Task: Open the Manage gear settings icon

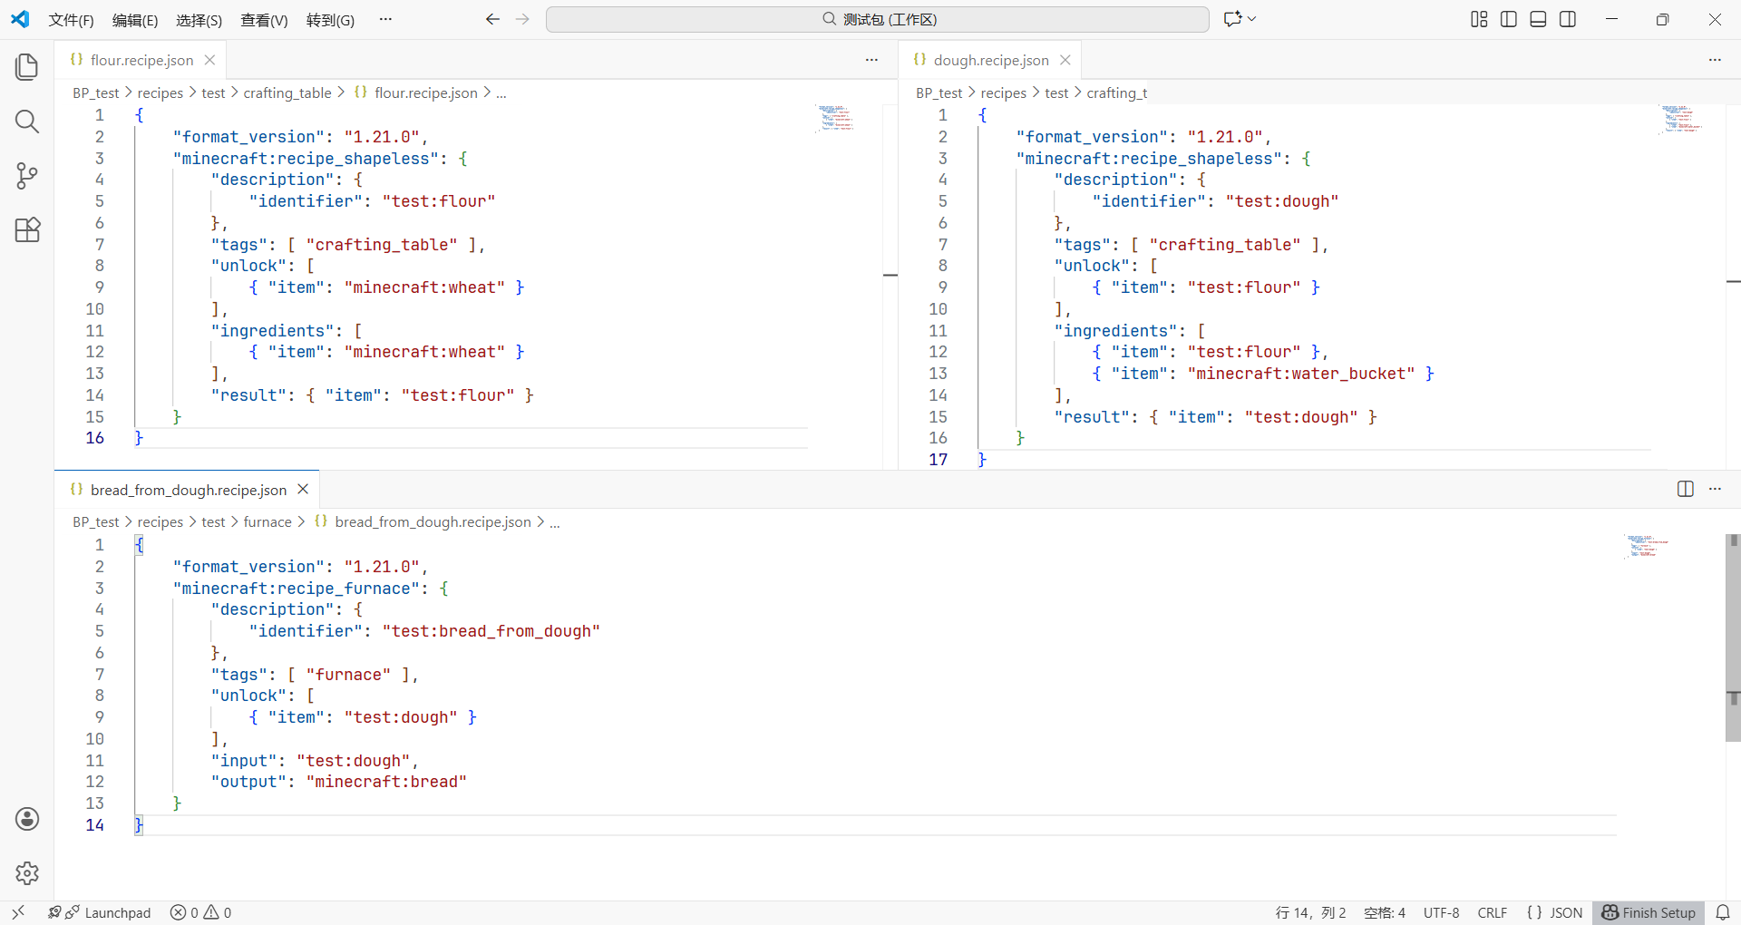Action: [x=27, y=873]
